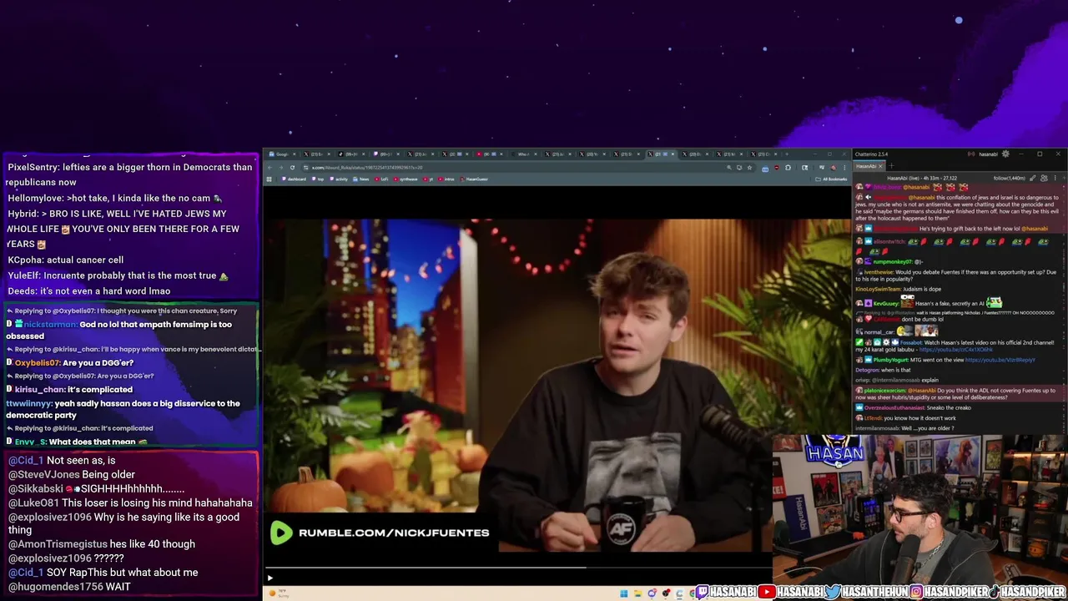Reload the browser page

(x=292, y=168)
